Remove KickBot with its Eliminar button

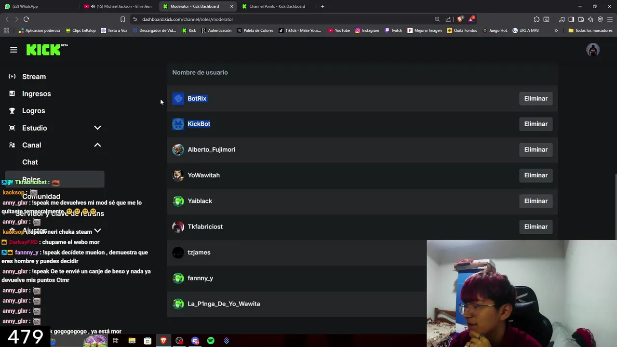pos(536,124)
